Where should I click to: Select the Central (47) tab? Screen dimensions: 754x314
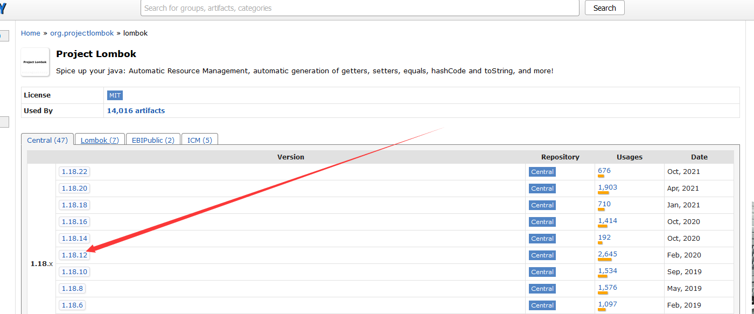tap(47, 140)
